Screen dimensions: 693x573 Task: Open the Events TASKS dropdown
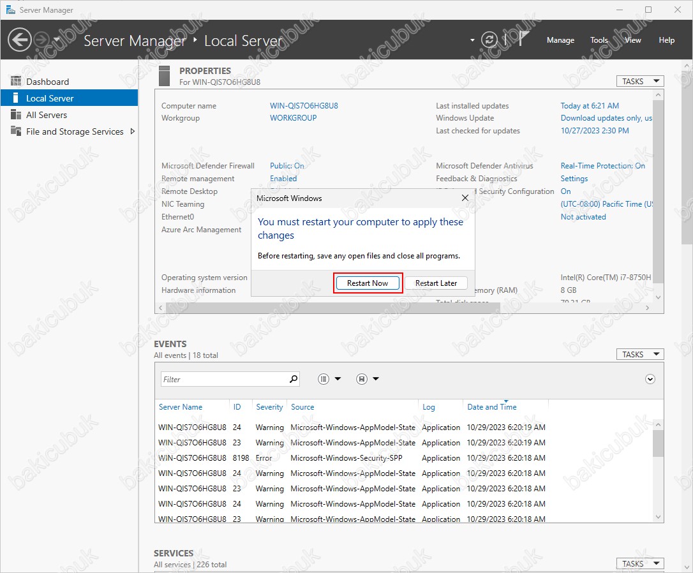pos(640,354)
